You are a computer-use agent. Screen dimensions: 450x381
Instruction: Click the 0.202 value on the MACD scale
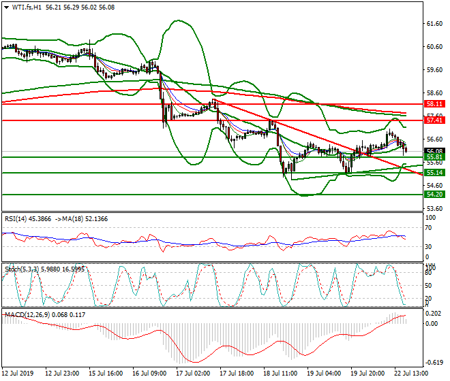pos(434,314)
